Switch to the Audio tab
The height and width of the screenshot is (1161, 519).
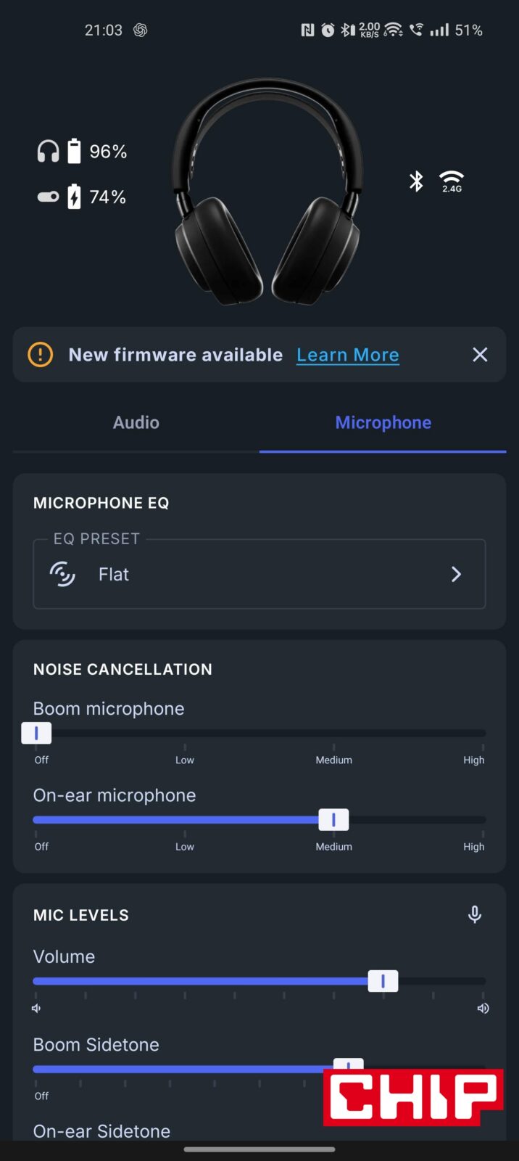136,422
